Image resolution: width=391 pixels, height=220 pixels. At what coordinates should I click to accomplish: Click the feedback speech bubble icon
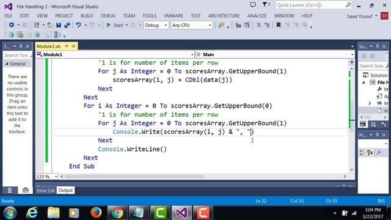coord(253,5)
